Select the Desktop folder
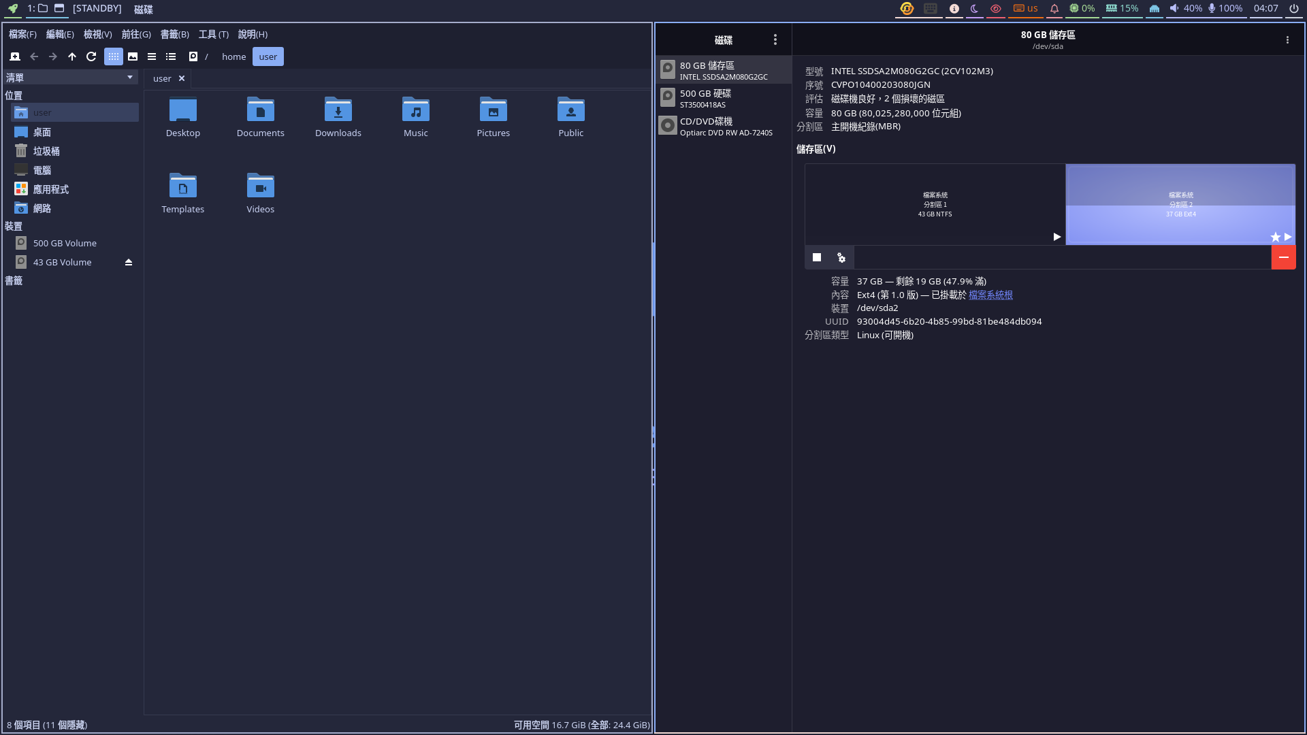The width and height of the screenshot is (1307, 735). click(183, 117)
